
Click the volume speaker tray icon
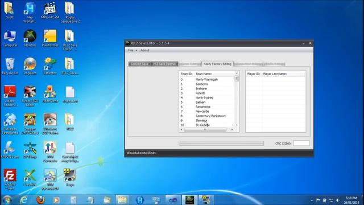[338, 200]
